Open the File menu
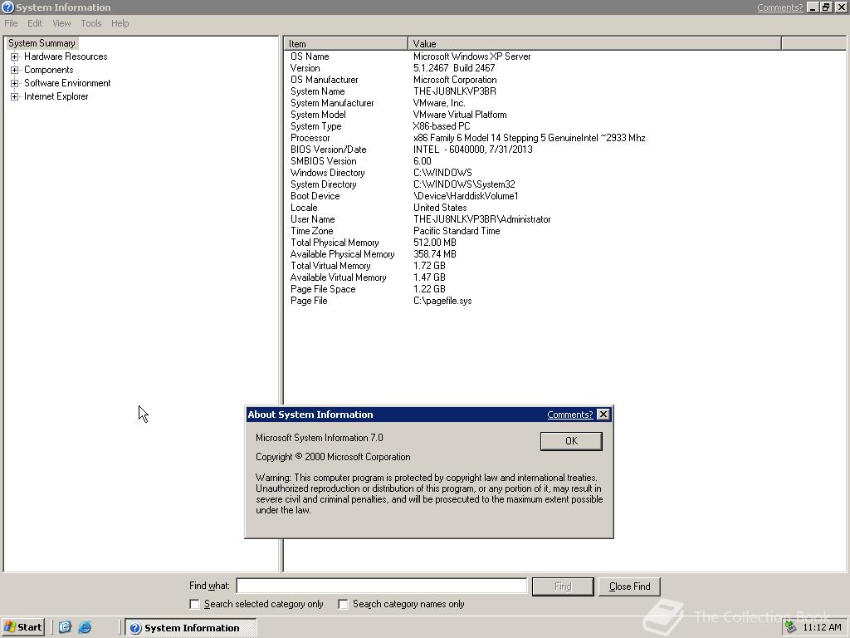Viewport: 850px width, 638px height. [x=11, y=23]
